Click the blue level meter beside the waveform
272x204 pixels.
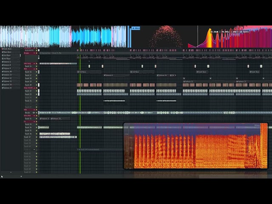128,37
